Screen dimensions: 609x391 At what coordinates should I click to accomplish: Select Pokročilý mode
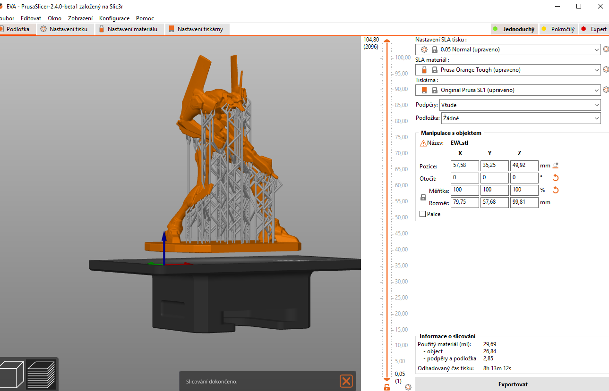558,29
